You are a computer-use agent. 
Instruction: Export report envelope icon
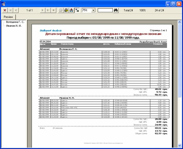pyautogui.click(x=71, y=10)
